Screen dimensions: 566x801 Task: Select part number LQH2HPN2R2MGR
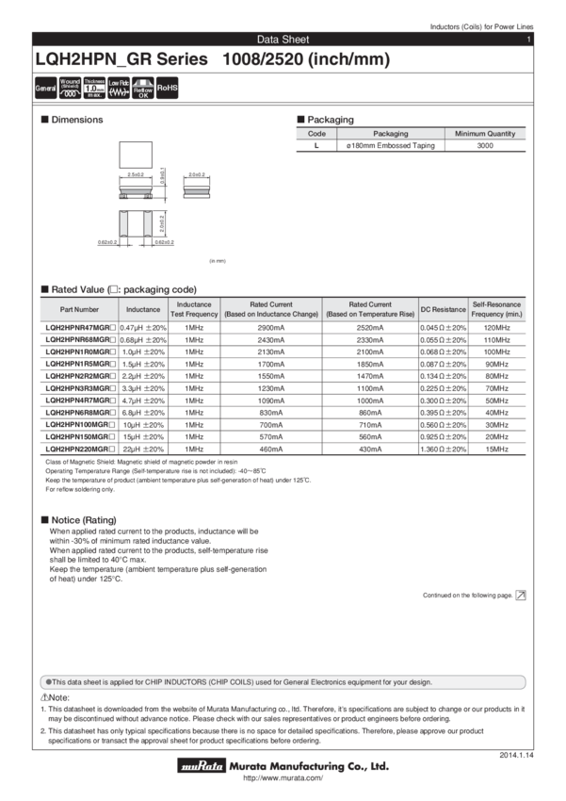click(x=80, y=376)
